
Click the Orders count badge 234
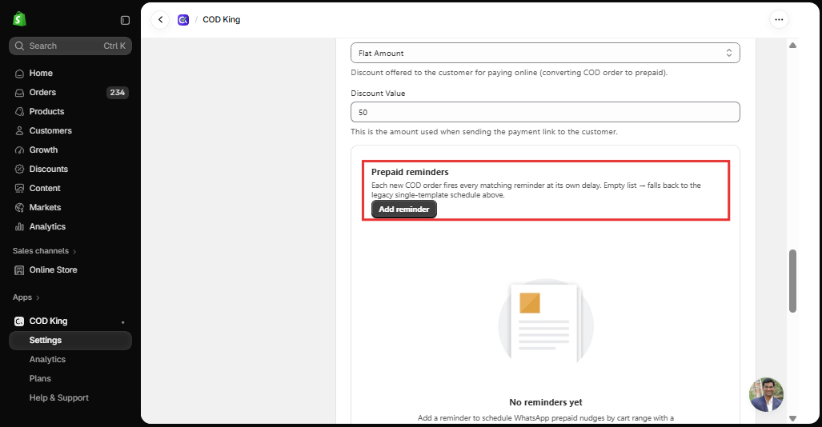117,93
